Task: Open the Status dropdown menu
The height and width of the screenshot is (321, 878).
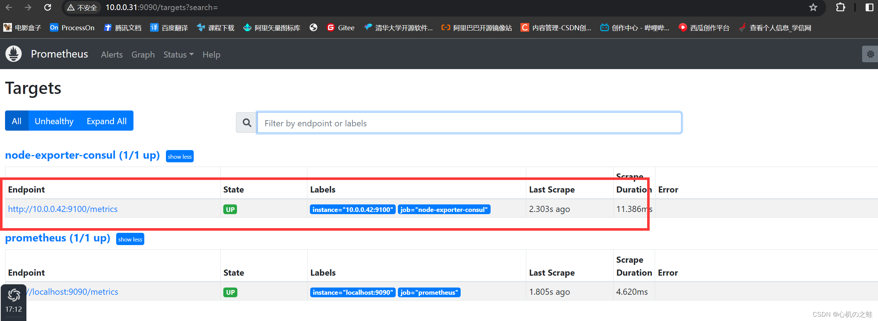Action: point(179,54)
